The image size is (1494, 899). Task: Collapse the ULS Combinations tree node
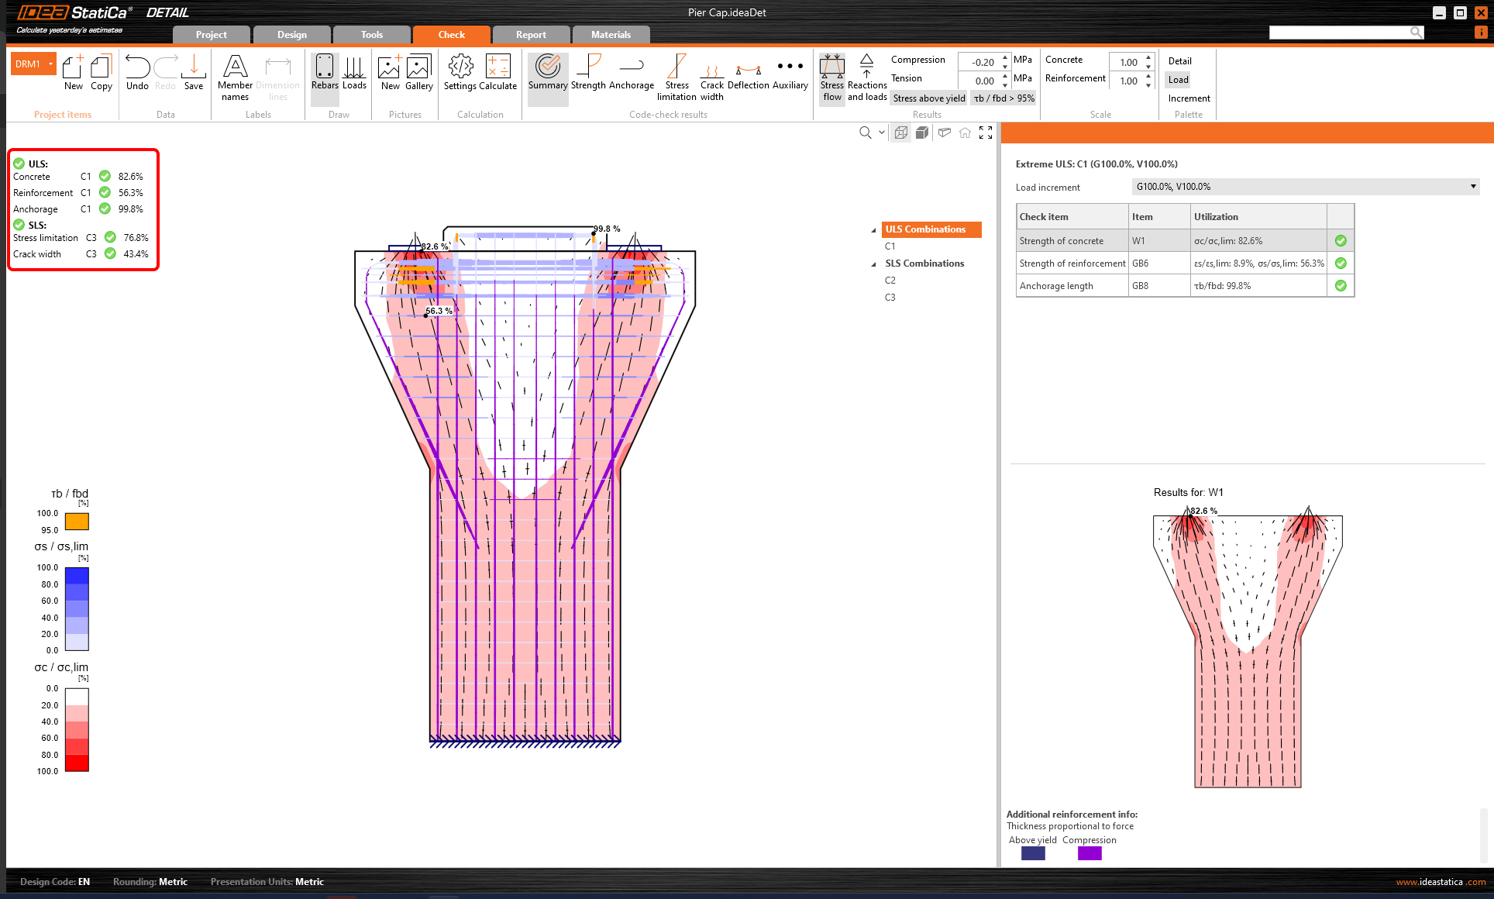click(873, 230)
